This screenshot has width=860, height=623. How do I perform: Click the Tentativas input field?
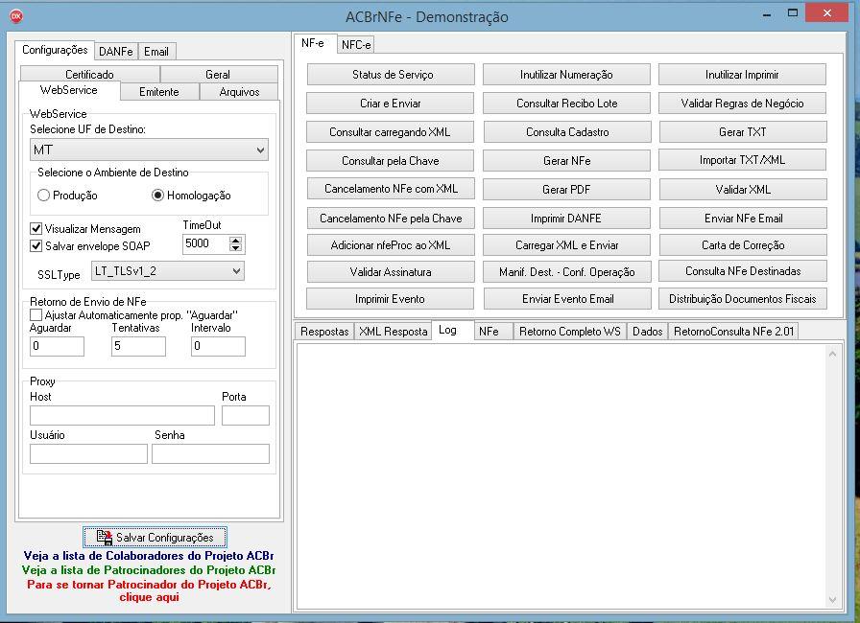tap(139, 346)
